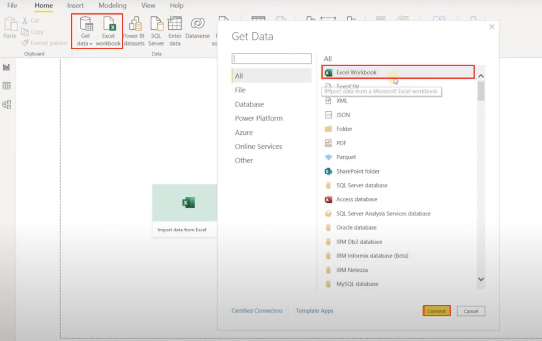Switch to Model view in left sidebar
This screenshot has height=341, width=542.
pyautogui.click(x=7, y=105)
